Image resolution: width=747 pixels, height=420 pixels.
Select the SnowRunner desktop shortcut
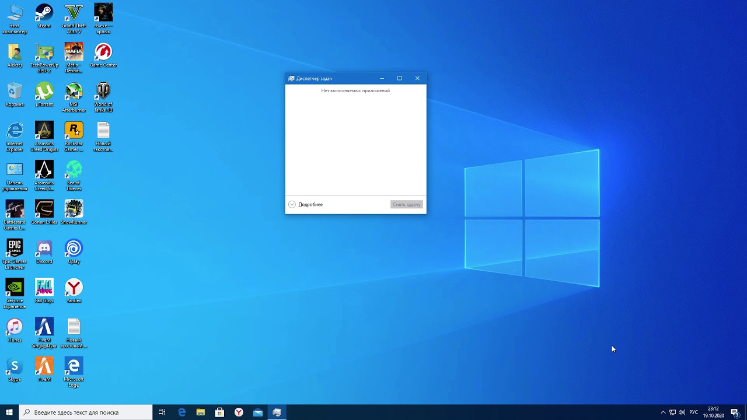[x=74, y=212]
